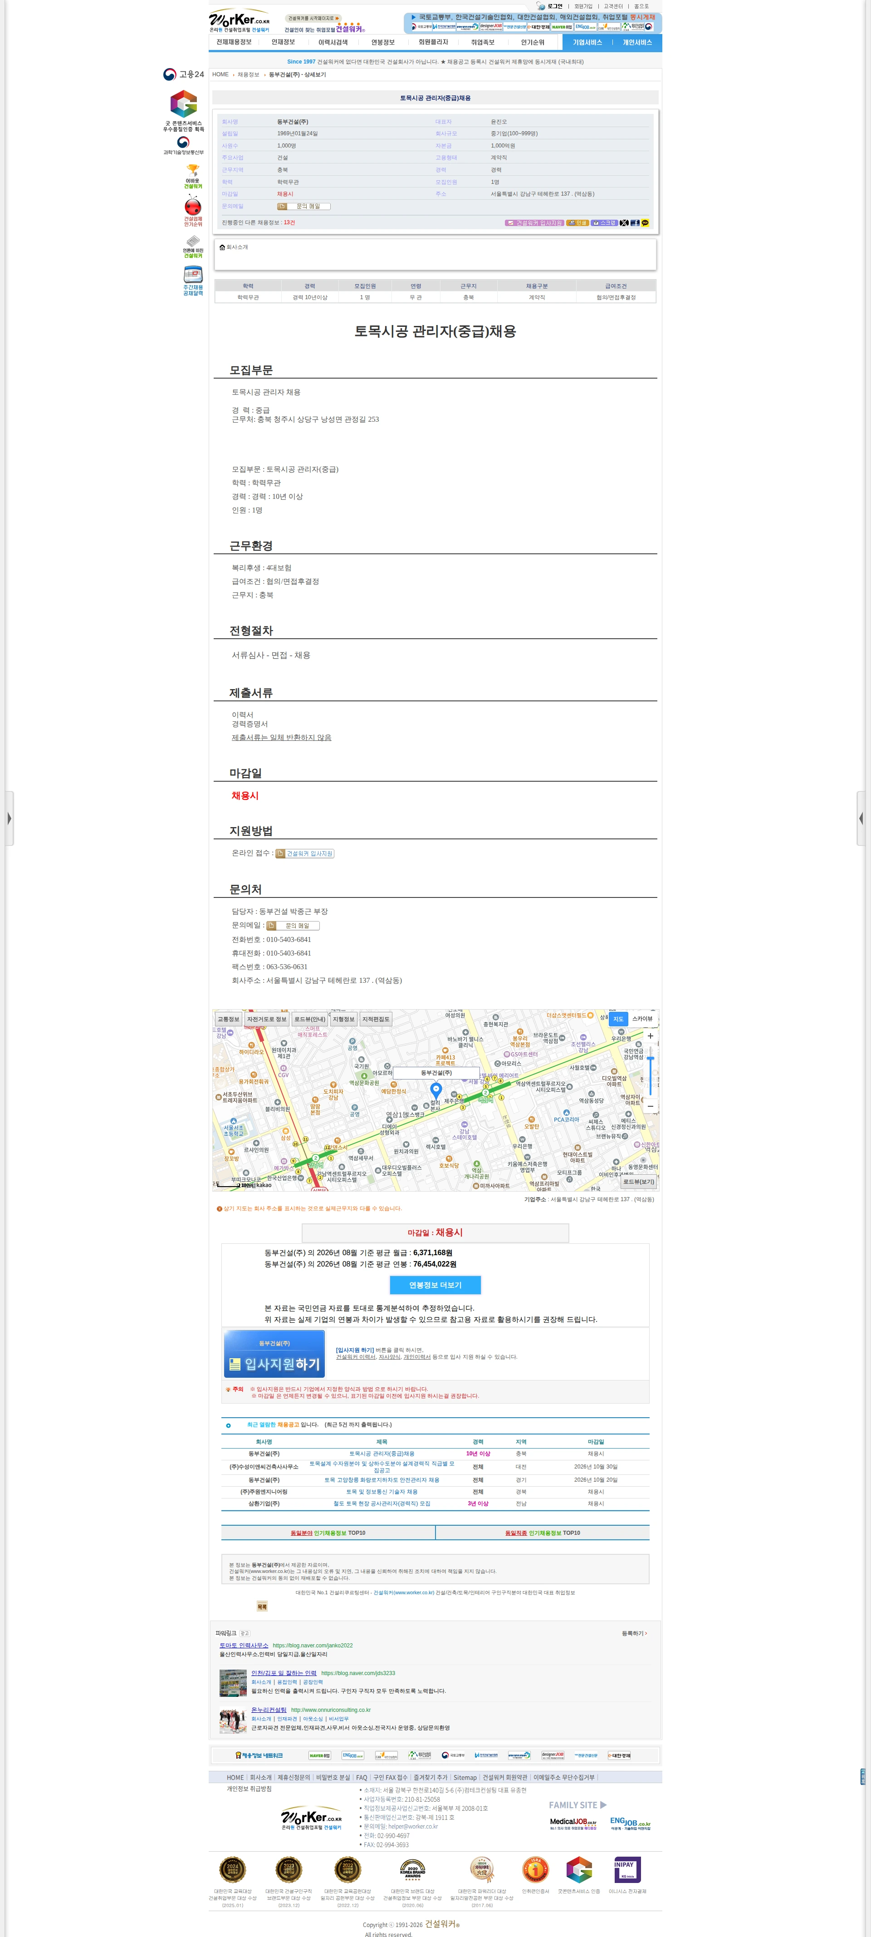871x1937 pixels.
Task: Share job posting on Facebook
Action: point(634,223)
